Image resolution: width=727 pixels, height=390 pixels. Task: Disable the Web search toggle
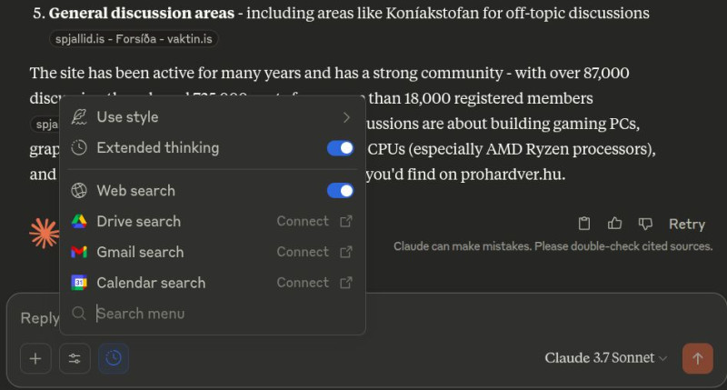pyautogui.click(x=340, y=190)
